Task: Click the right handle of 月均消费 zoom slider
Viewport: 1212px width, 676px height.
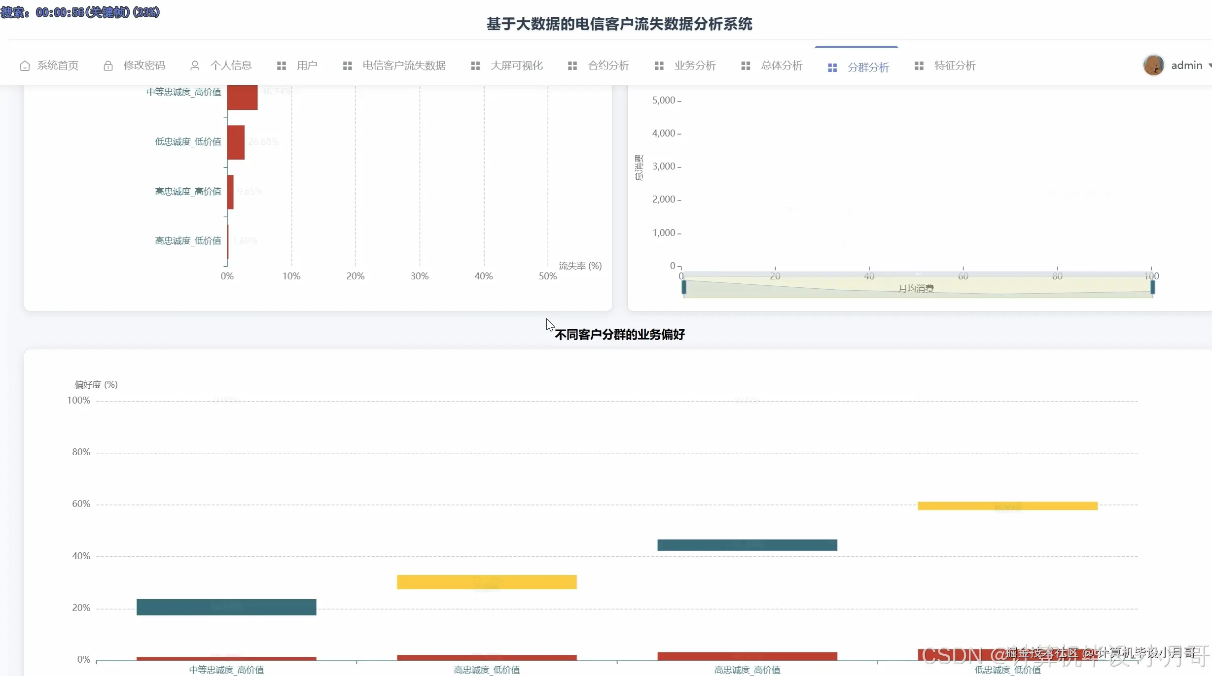Action: [x=1152, y=287]
